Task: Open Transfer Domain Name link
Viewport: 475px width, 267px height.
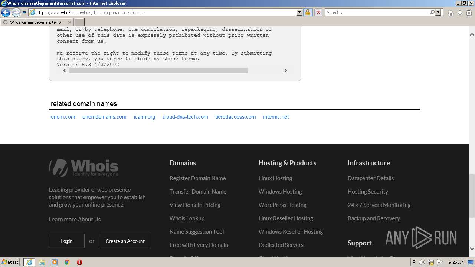Action: tap(198, 191)
